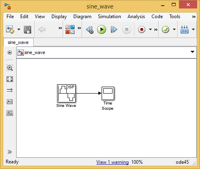Open the Record button dropdown arrow

[150, 29]
